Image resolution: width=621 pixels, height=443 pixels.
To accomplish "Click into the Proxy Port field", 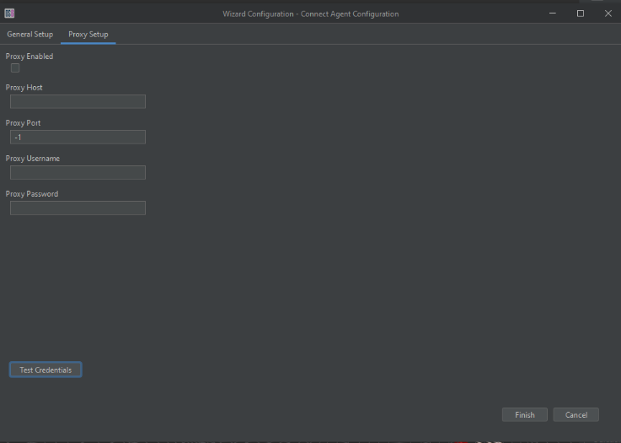I will (78, 138).
